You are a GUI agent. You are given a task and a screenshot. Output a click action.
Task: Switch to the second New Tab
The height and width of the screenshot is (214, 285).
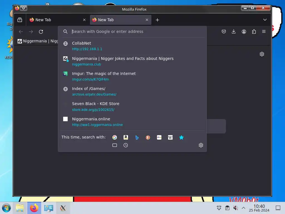[x=121, y=20]
